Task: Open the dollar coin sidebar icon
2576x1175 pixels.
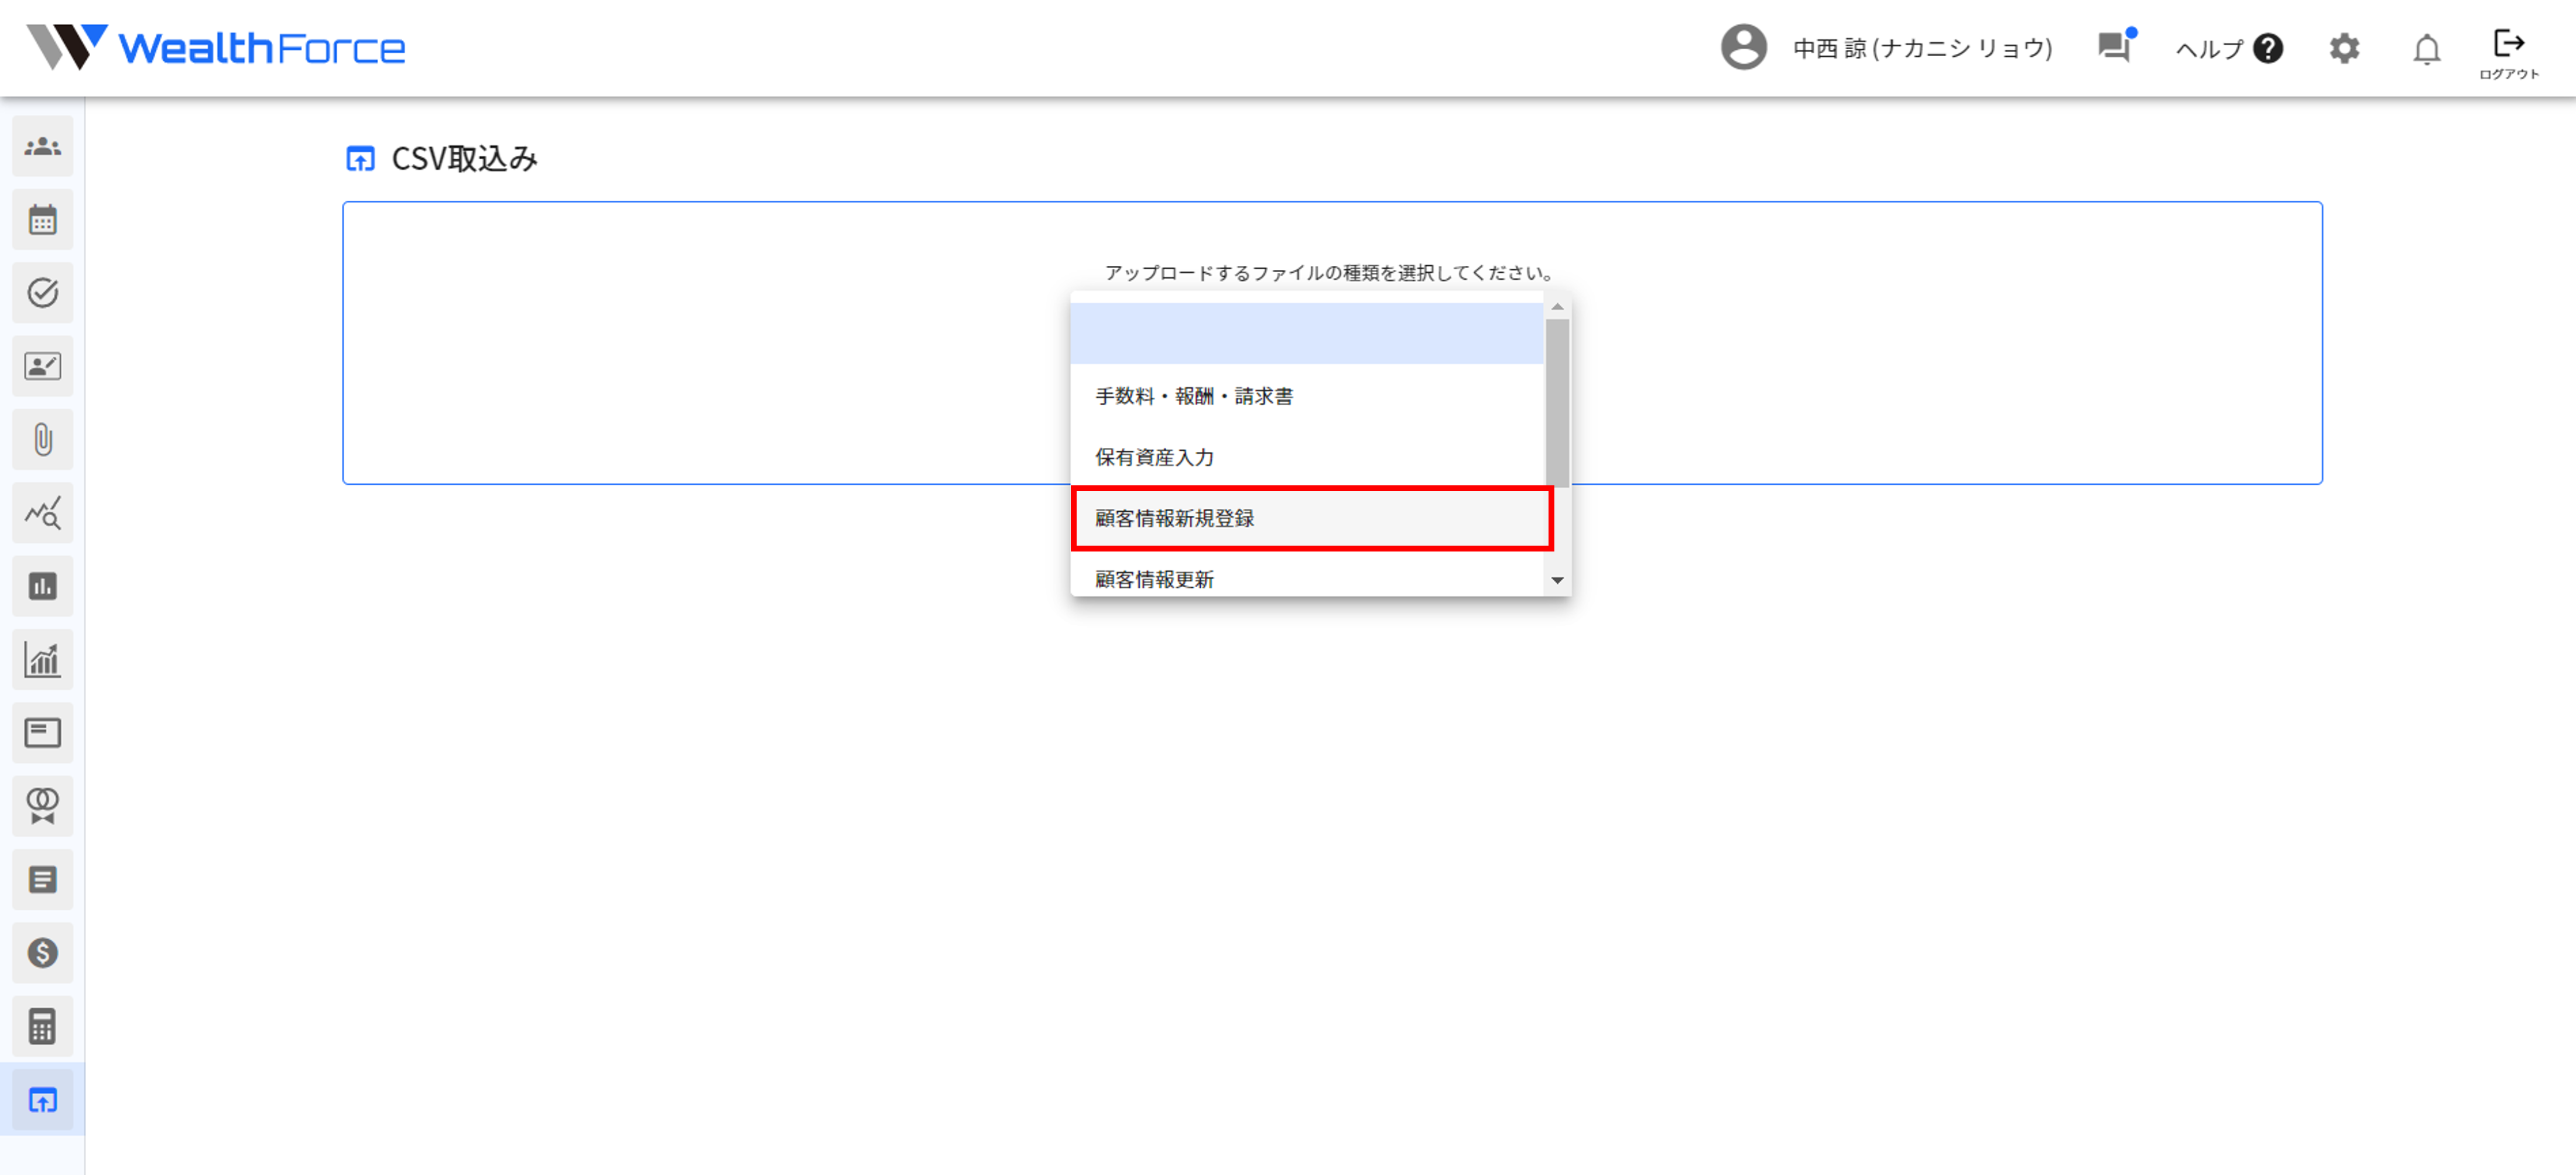Action: tap(42, 953)
